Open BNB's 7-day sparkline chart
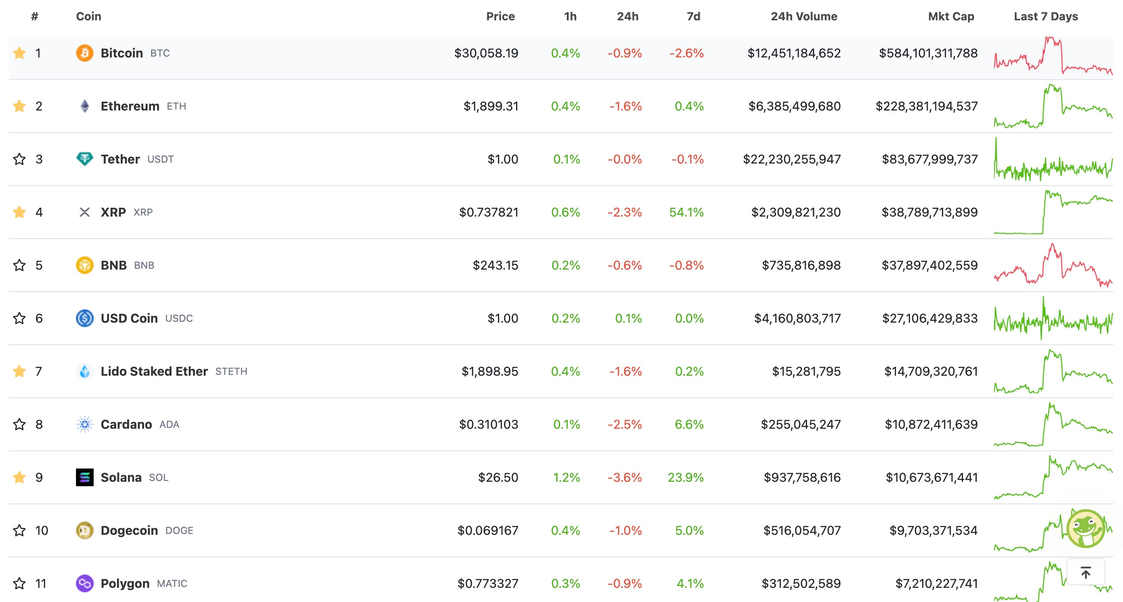 pos(1053,265)
